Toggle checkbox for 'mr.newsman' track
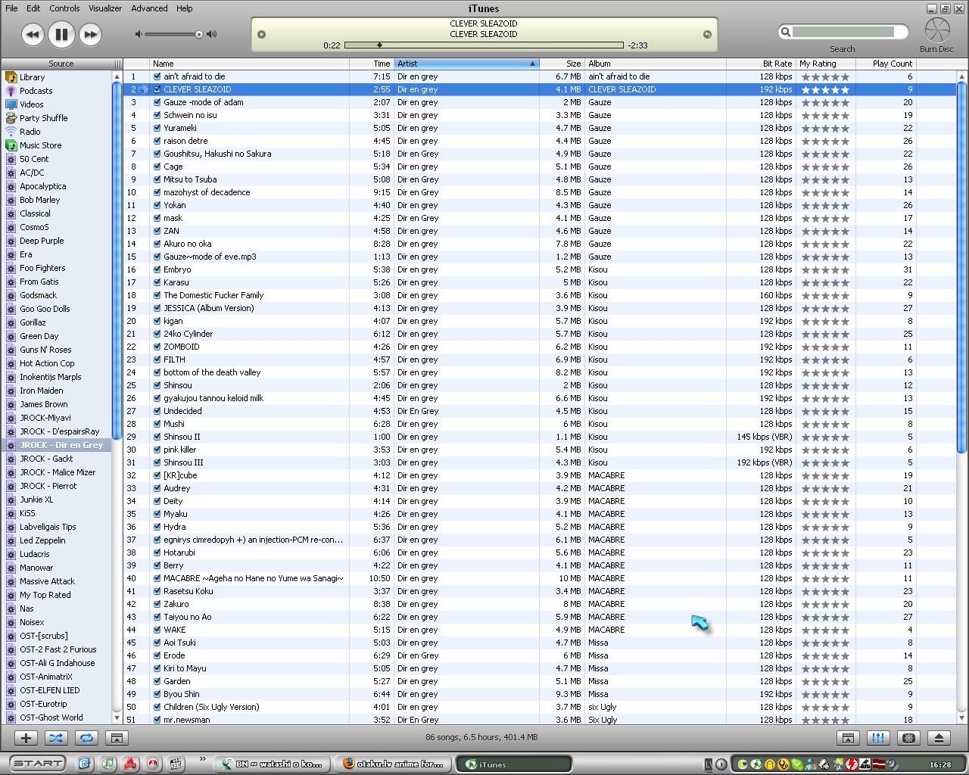 [x=157, y=720]
